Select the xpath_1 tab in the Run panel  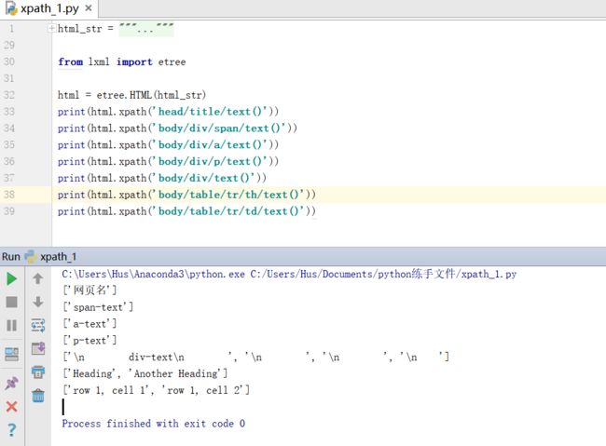51,256
